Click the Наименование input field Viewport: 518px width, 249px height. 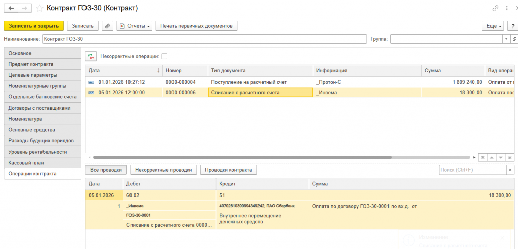click(x=204, y=39)
